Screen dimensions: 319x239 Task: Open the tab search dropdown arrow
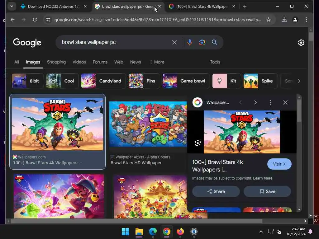pos(12,6)
